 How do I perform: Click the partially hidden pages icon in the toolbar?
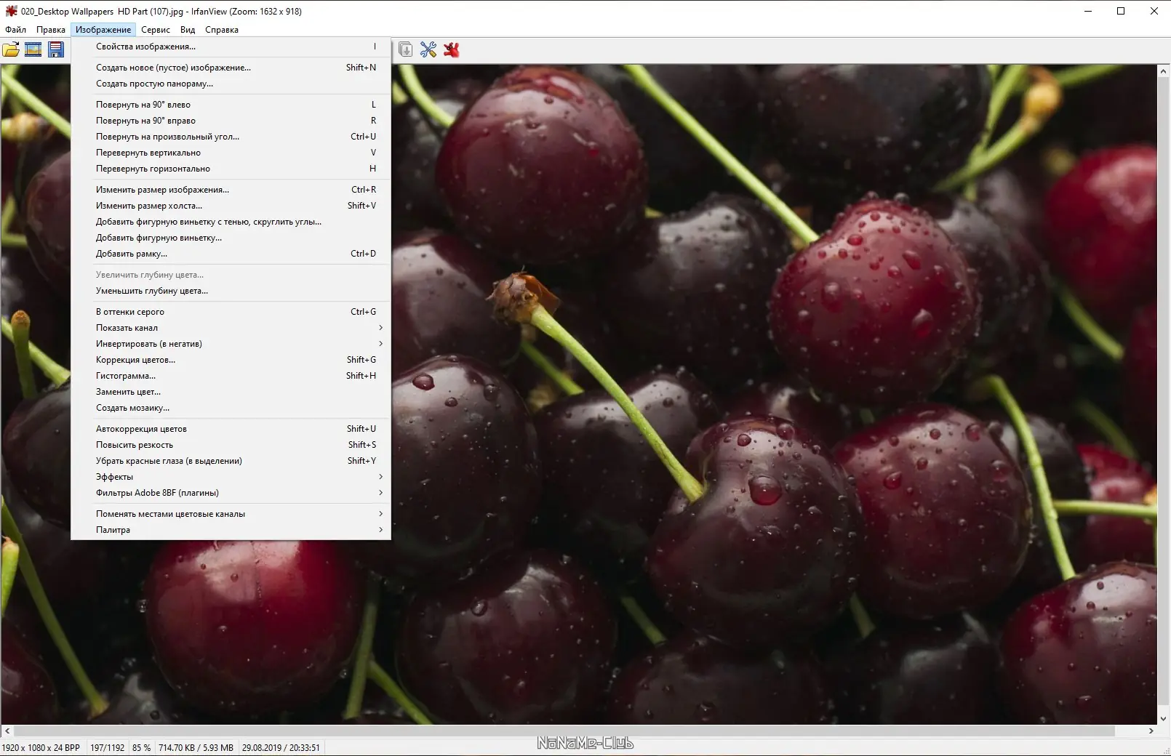tap(405, 49)
